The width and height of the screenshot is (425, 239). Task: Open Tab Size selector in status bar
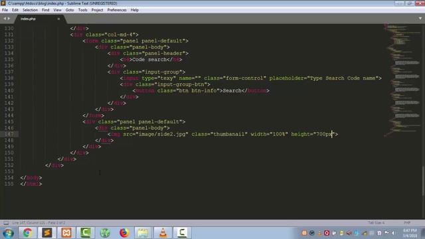pyautogui.click(x=377, y=223)
